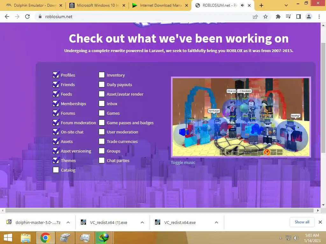The height and width of the screenshot is (244, 326).
Task: Reload the roblosium.net page
Action: pos(27,17)
